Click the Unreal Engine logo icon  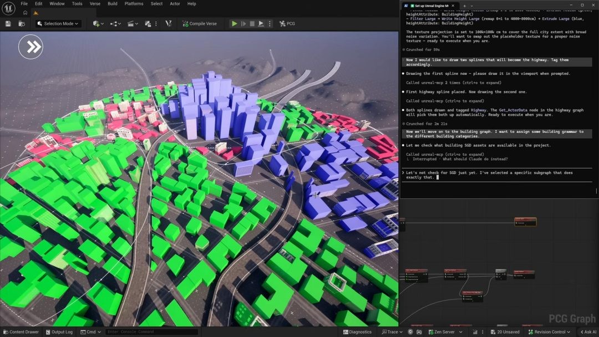click(8, 8)
